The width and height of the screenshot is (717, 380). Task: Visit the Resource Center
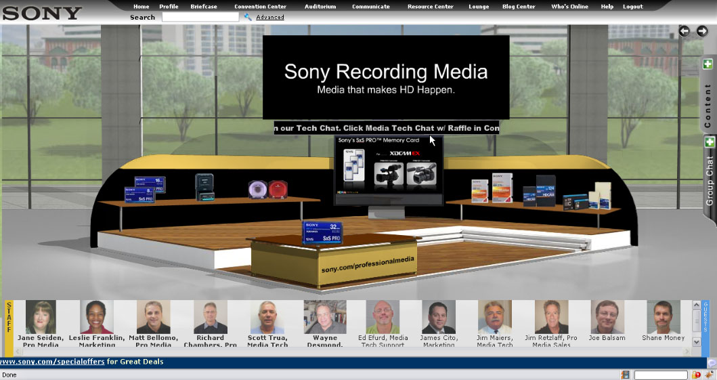pos(431,6)
